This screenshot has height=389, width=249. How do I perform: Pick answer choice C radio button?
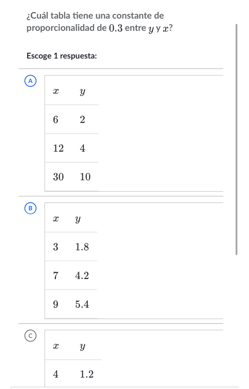click(30, 335)
